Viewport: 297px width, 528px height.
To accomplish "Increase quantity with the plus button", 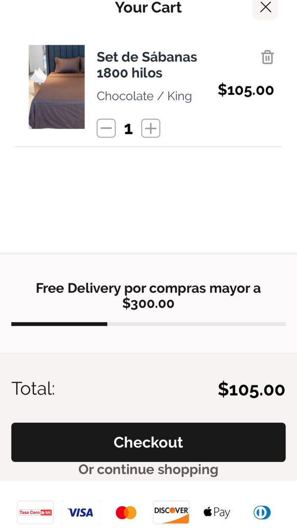I will tap(151, 129).
